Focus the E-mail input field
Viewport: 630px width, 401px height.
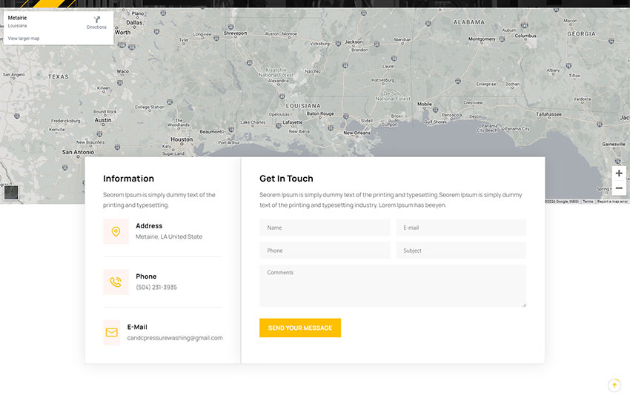coord(461,228)
